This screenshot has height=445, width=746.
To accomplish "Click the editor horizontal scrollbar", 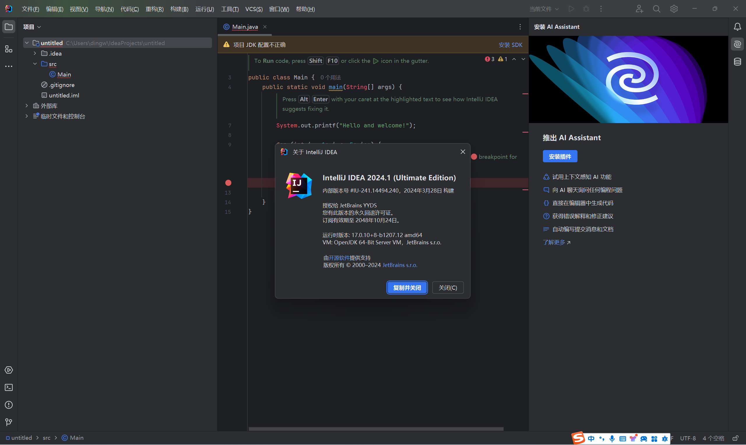I will tap(376, 429).
